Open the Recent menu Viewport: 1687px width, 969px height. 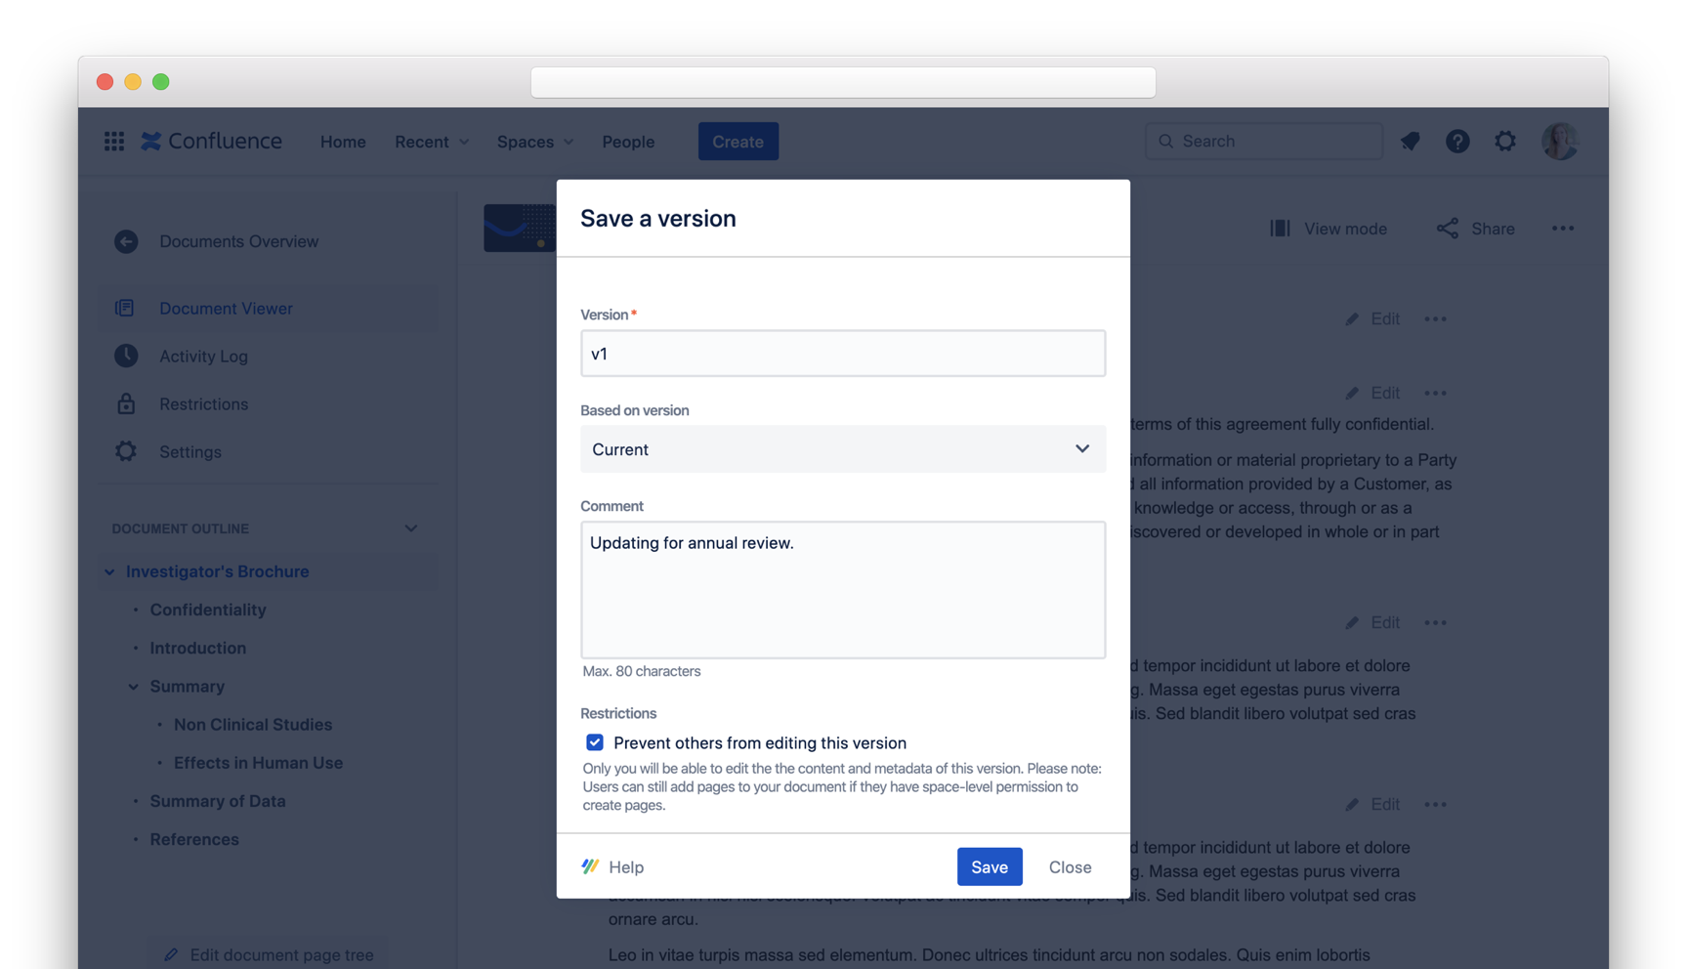coord(431,142)
